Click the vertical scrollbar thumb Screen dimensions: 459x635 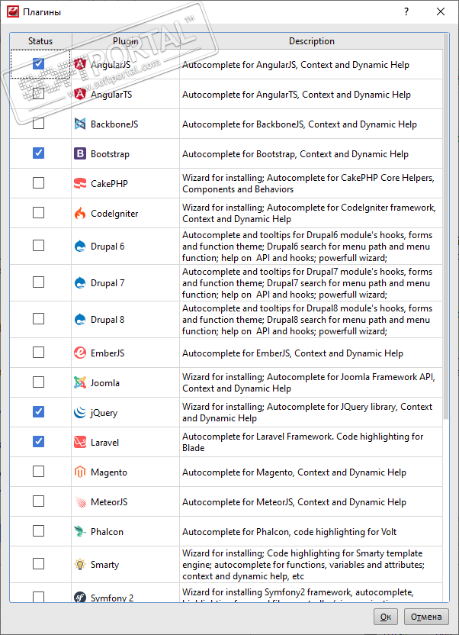(446, 227)
